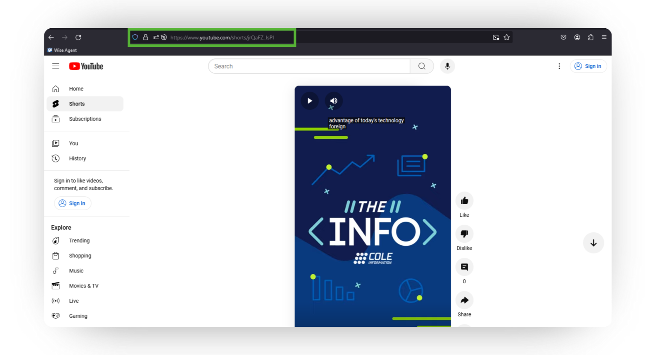This screenshot has width=657, height=355.
Task: Open the comments on the Short
Action: pyautogui.click(x=464, y=267)
